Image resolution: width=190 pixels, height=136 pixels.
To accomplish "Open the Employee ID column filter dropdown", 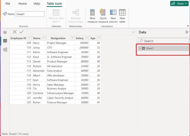I will coord(29,38).
